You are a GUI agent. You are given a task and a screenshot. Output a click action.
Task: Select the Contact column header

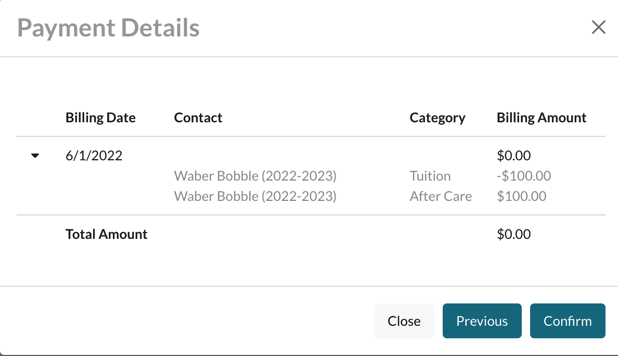(x=198, y=118)
